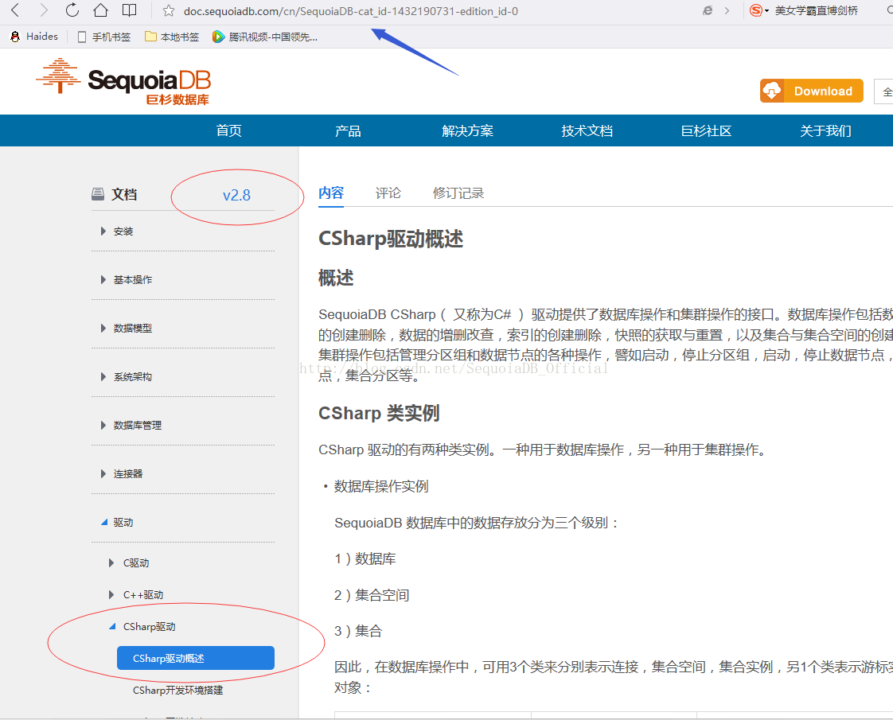Click the 文档 book icon
Viewport: 893px width, 720px height.
click(98, 195)
